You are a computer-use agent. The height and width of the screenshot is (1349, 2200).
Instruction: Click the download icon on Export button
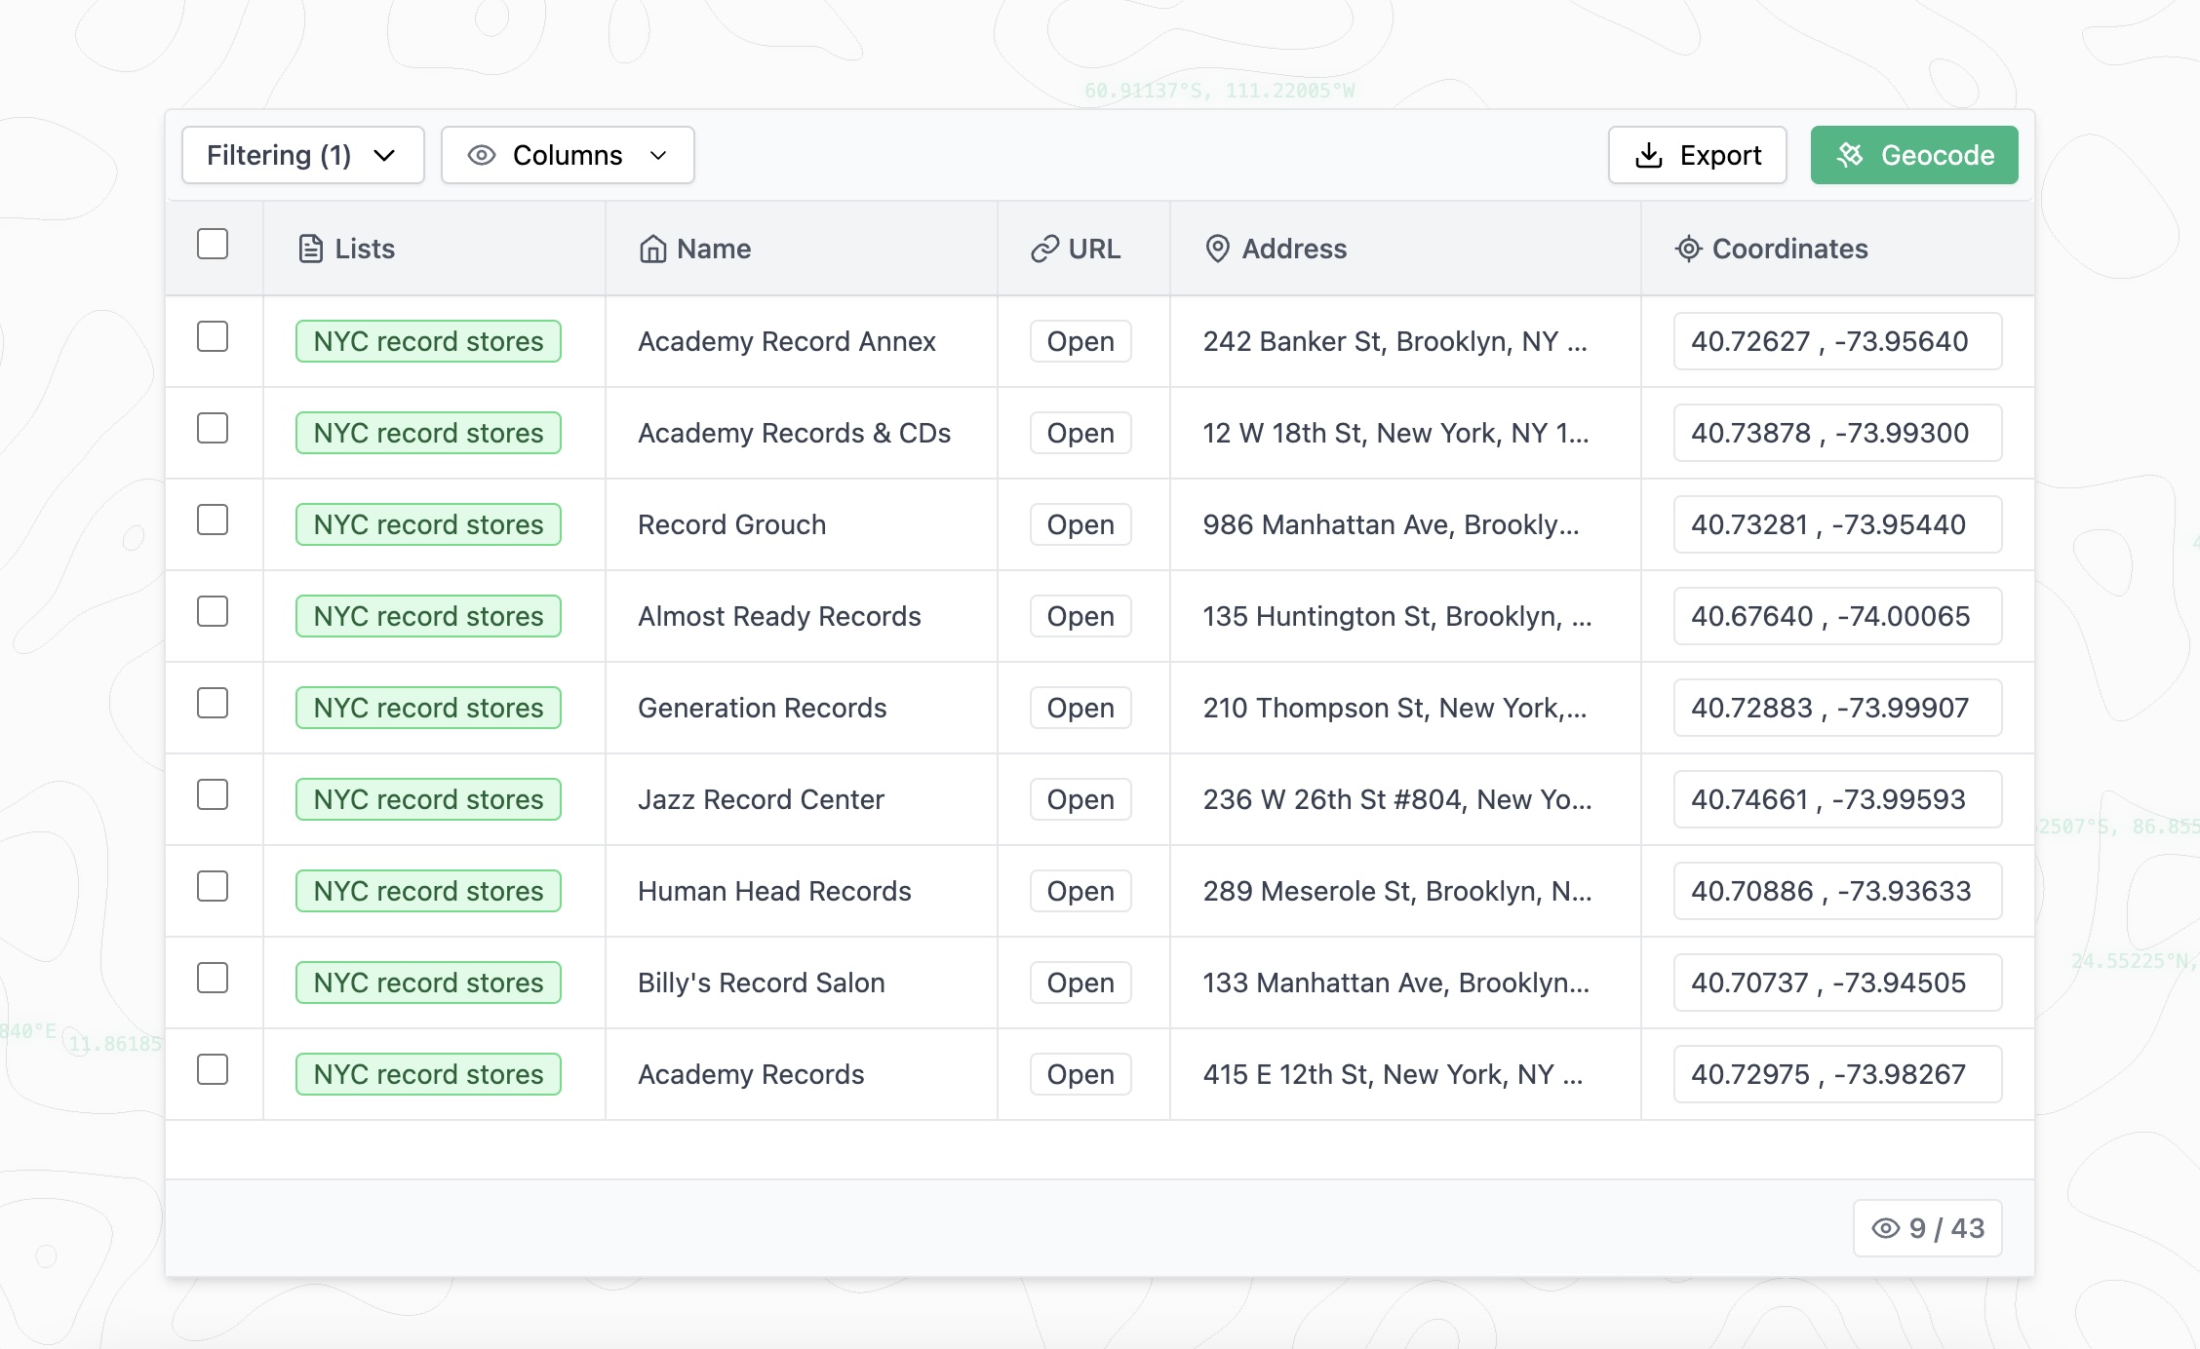click(x=1649, y=154)
